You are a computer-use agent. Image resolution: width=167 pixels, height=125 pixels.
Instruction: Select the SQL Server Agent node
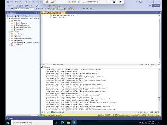coord(26,43)
